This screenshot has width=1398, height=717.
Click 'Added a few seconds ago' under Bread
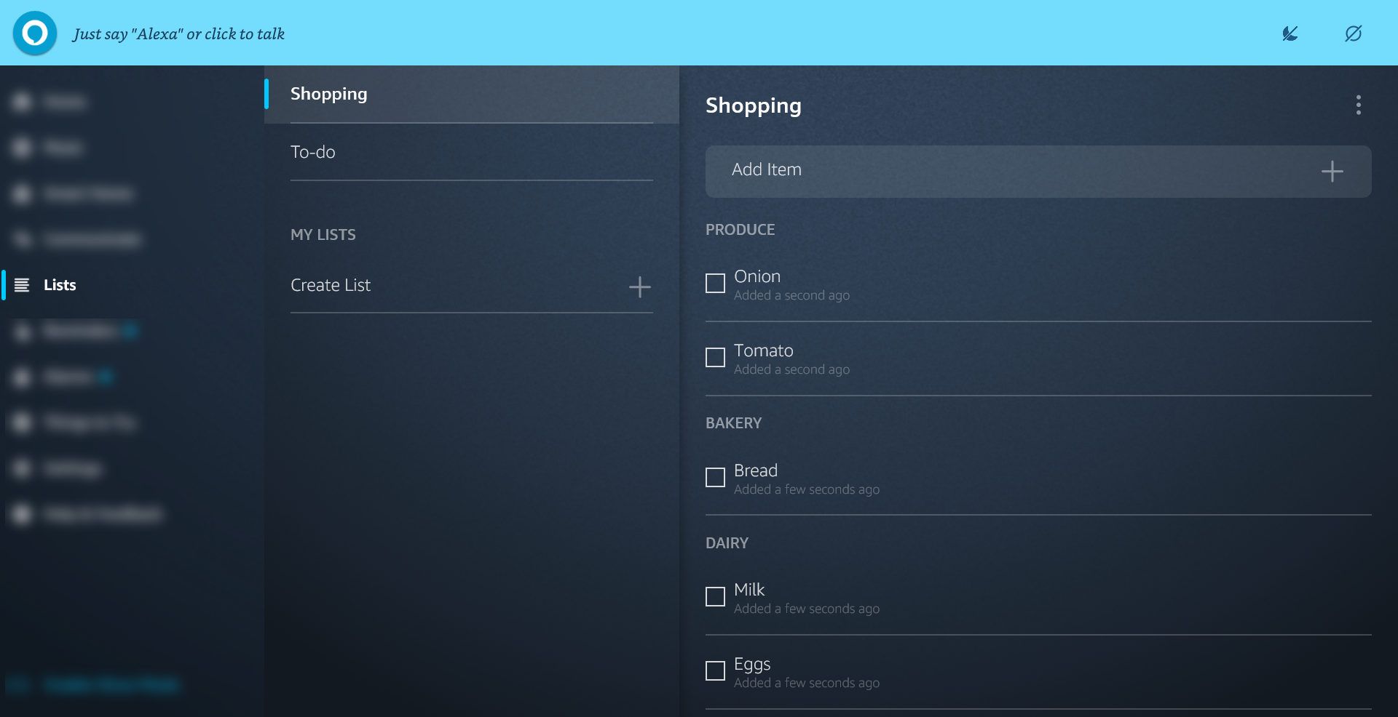click(x=807, y=489)
